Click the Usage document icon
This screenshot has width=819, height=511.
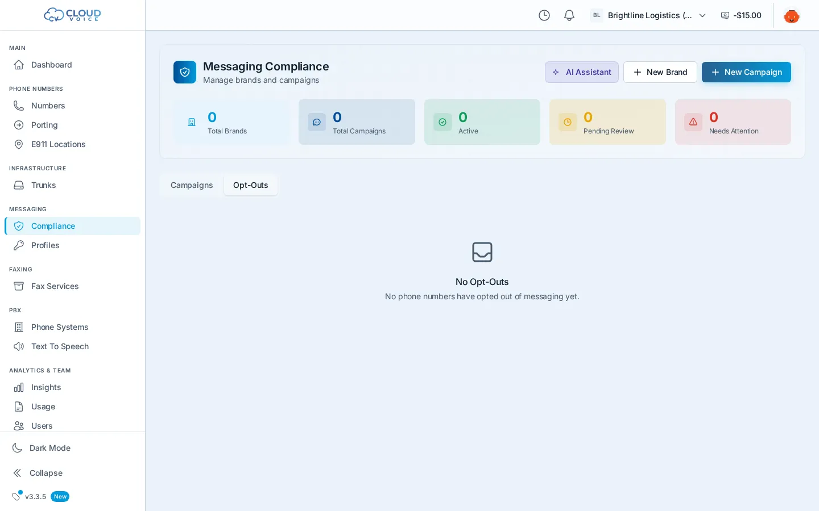pos(19,407)
